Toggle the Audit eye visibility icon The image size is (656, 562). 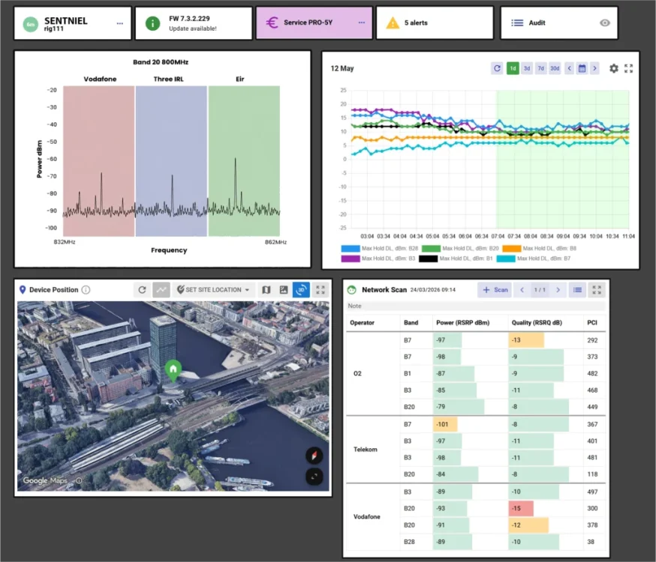604,23
